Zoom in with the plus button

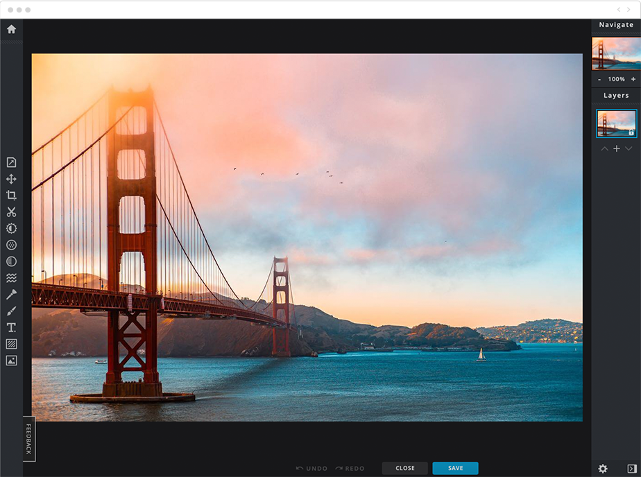coord(633,80)
